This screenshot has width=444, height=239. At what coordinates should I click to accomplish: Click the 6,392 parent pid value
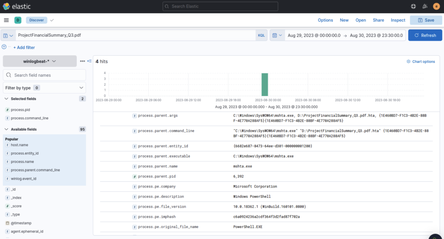pos(238,177)
